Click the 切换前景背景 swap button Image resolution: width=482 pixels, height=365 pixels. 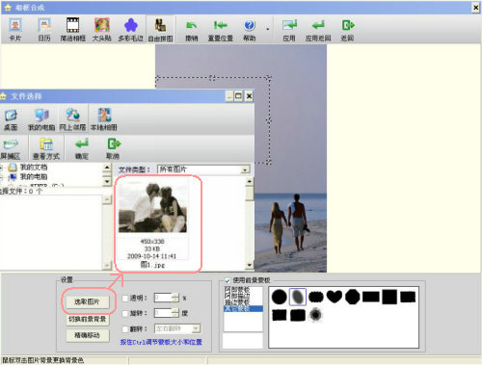87,319
